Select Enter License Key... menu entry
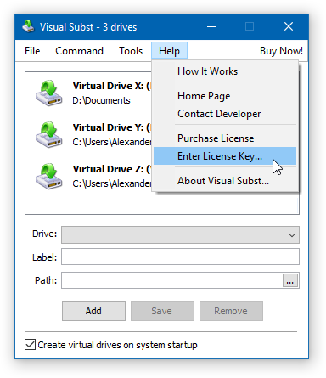 pos(225,156)
